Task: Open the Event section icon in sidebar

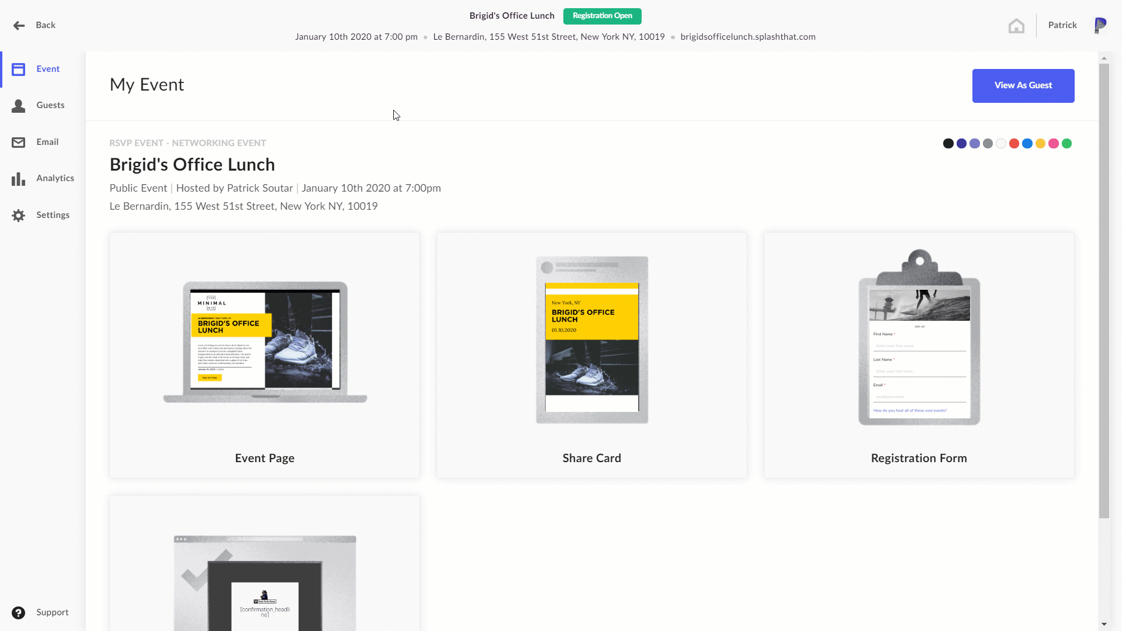Action: click(x=19, y=69)
